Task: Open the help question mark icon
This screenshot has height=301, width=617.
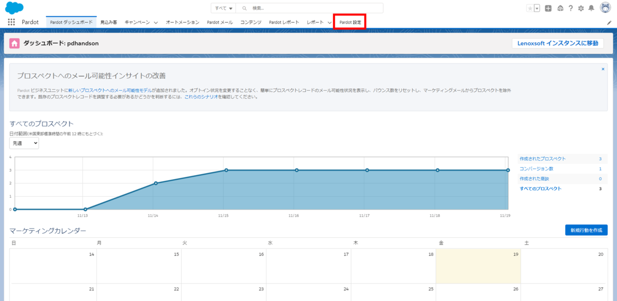Action: [x=571, y=8]
